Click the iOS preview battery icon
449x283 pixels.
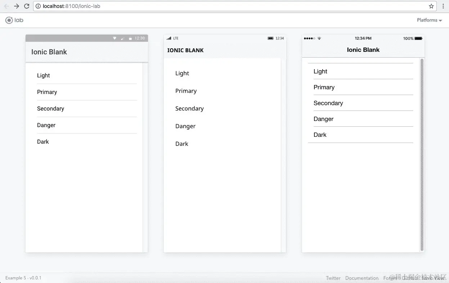(x=418, y=38)
